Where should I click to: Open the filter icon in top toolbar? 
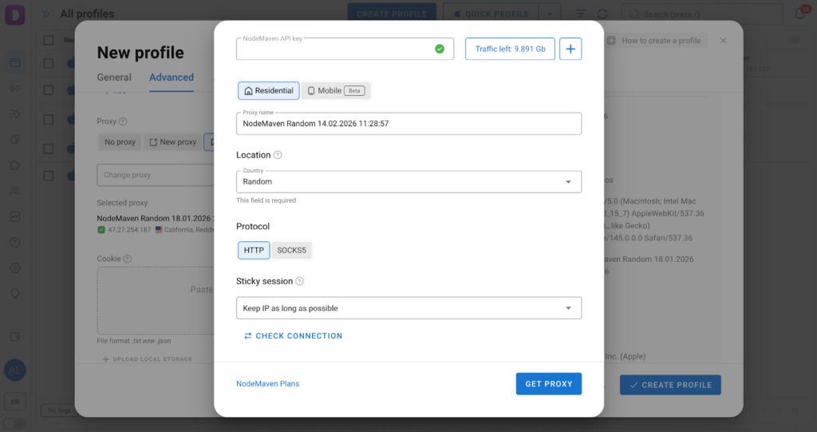[580, 14]
